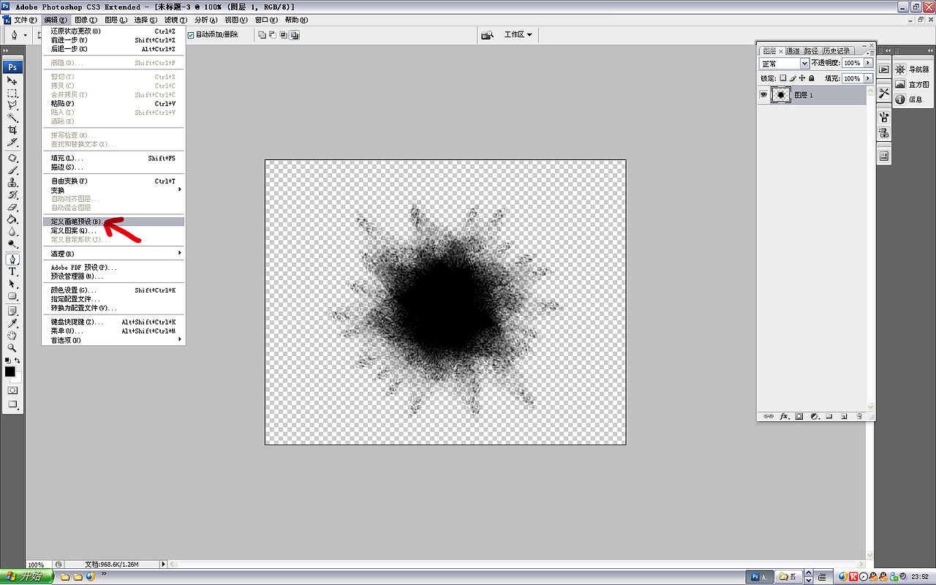
Task: Expand the 清理 submenu
Action: coord(113,254)
